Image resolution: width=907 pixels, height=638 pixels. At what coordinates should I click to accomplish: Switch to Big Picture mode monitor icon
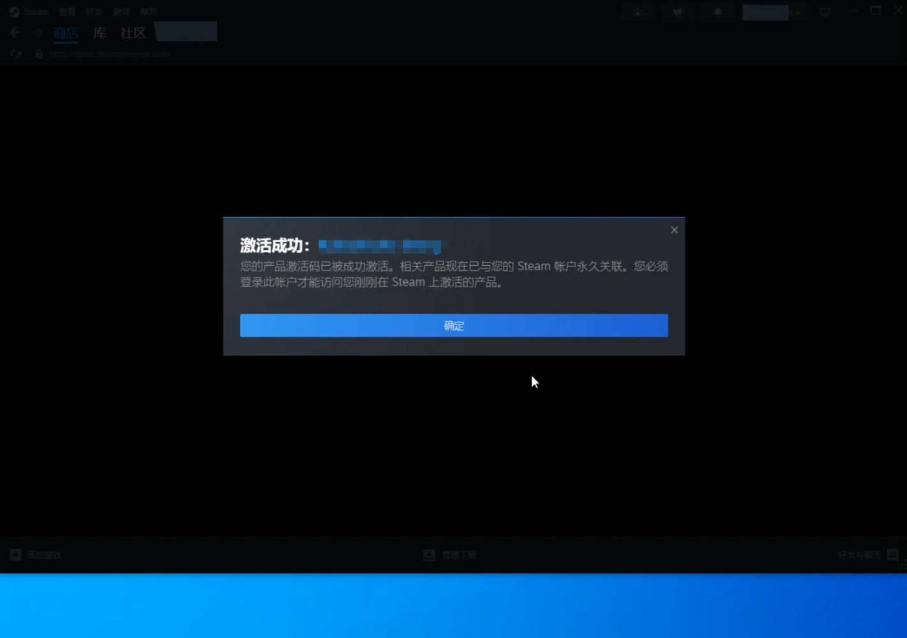(825, 11)
